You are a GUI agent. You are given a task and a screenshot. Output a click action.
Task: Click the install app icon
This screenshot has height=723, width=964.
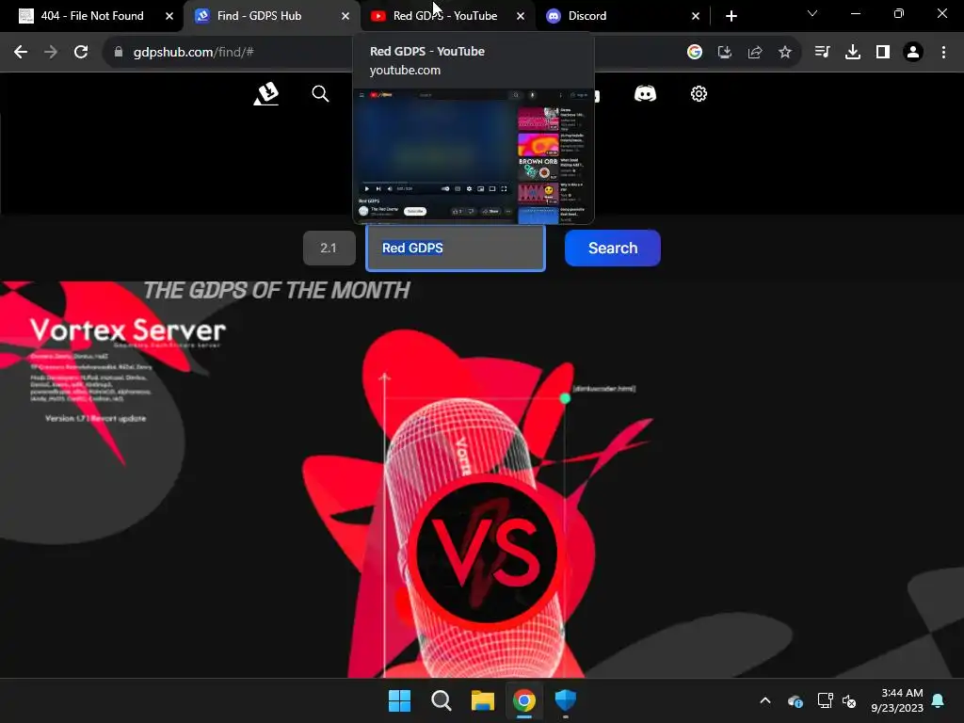(x=725, y=53)
